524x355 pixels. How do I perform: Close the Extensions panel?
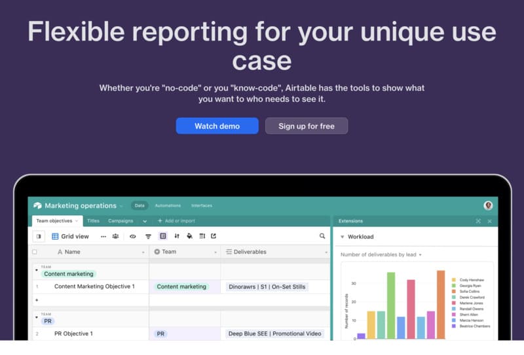pyautogui.click(x=489, y=221)
